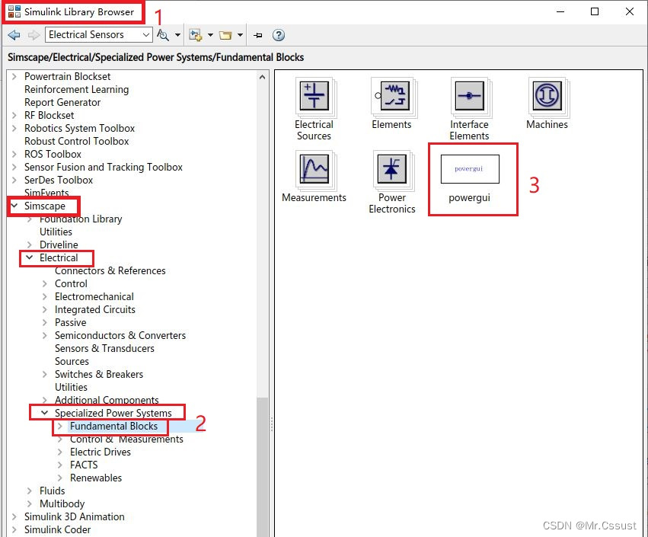This screenshot has height=537, width=648.
Task: Expand the Passive node
Action: tap(45, 322)
